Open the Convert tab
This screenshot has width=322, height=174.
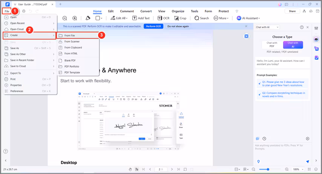click(146, 11)
